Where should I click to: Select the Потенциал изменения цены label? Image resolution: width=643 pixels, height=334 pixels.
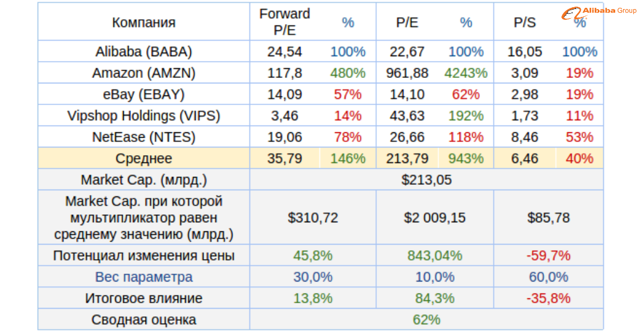pos(144,255)
